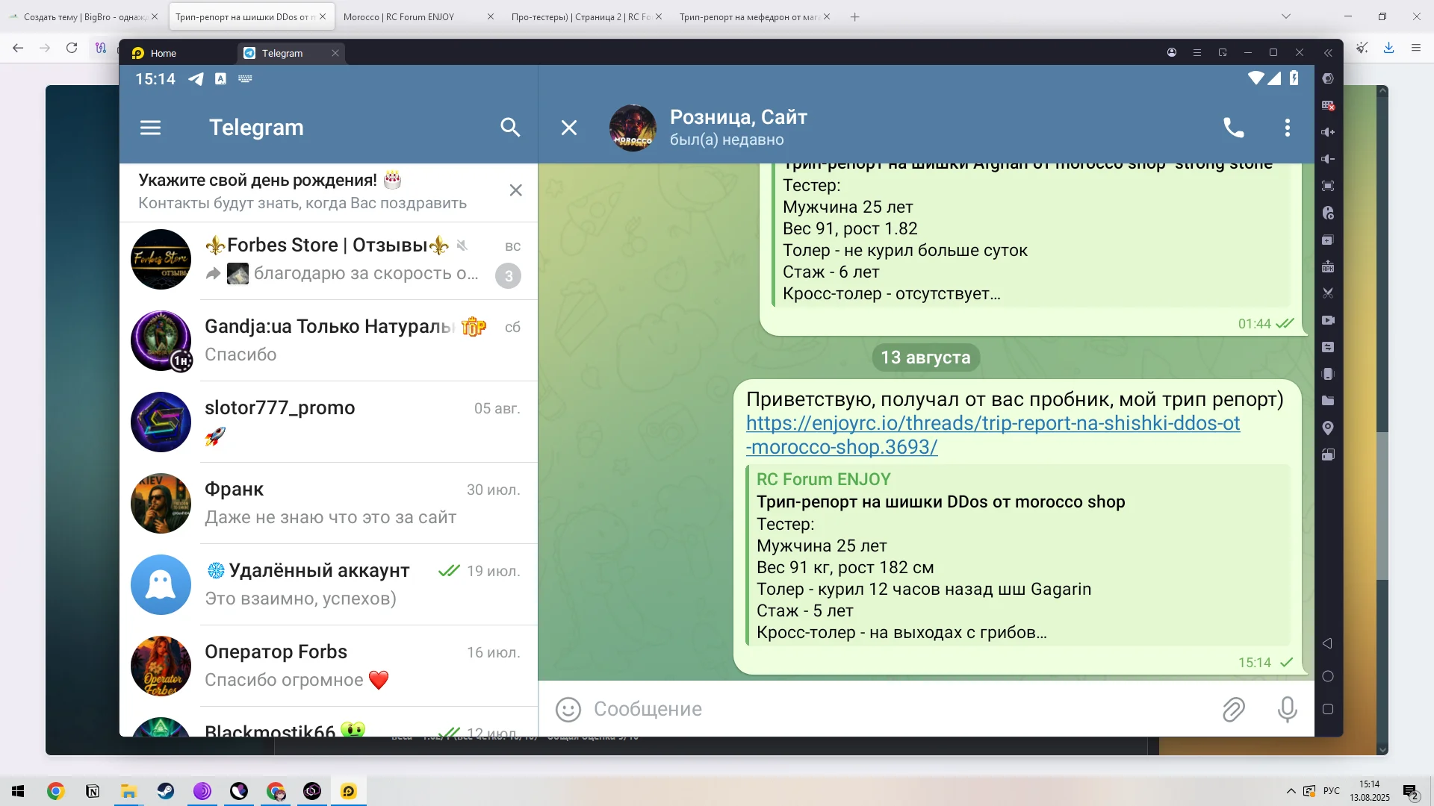Take a screenshot with the scissors icon
This screenshot has height=806, width=1434.
(1328, 293)
